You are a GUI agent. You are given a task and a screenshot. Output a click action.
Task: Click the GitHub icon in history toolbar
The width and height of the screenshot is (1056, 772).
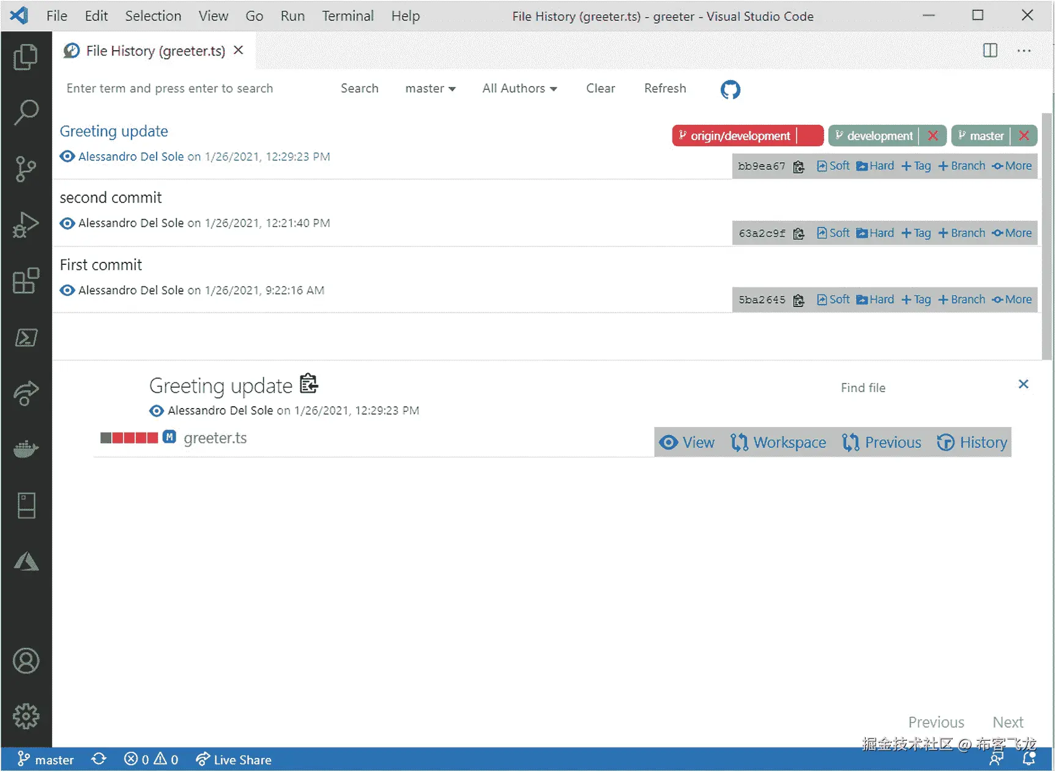[x=730, y=89]
